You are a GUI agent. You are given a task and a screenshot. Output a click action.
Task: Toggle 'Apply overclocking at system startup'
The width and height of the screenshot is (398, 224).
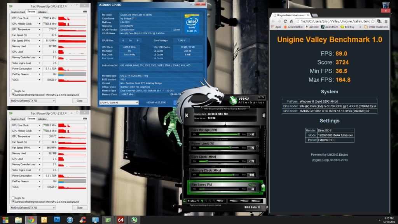coord(205,205)
